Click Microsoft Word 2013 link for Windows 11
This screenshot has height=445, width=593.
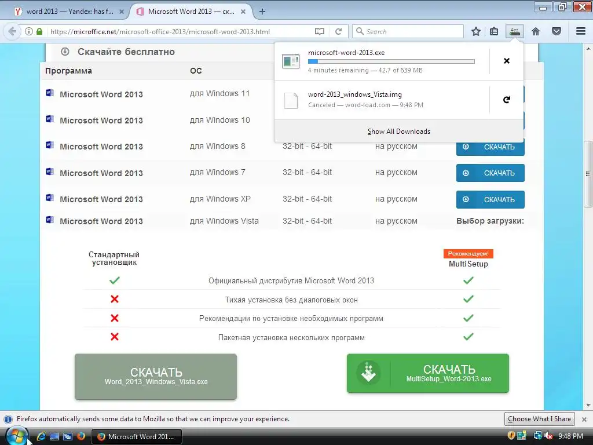(x=101, y=94)
